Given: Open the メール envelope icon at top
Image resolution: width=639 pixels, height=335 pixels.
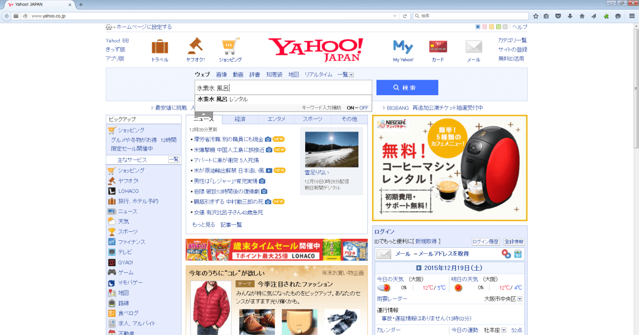Looking at the screenshot, I should (473, 47).
